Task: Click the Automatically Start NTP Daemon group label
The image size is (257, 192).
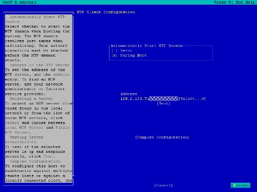Action: 147,46
